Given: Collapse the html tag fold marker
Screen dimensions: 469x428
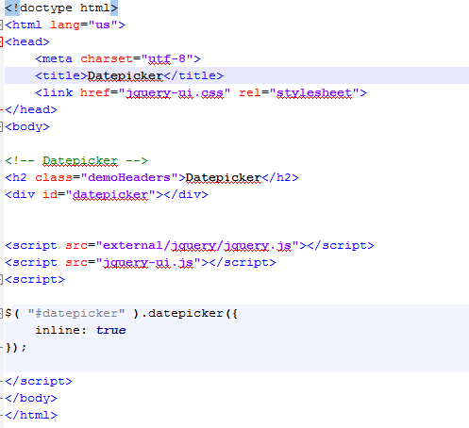Looking at the screenshot, I should coord(1,25).
